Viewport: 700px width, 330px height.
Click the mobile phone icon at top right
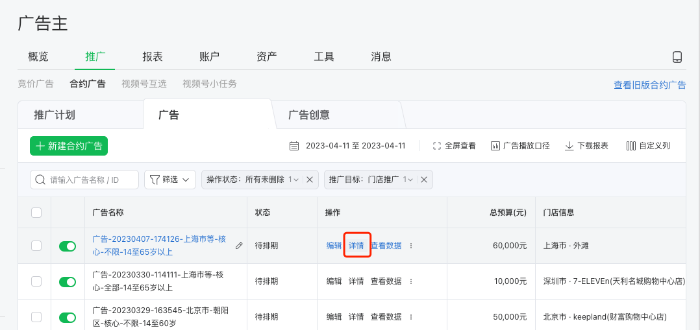pyautogui.click(x=677, y=57)
